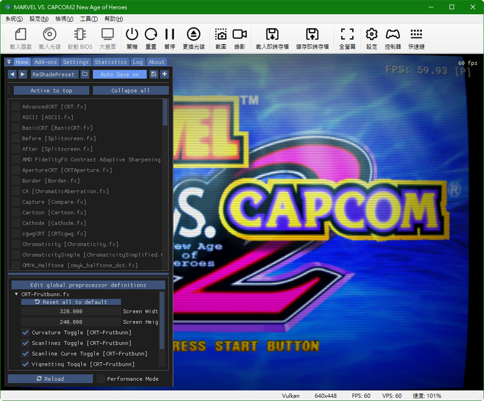
Task: Uncheck Vignetting Toggle checkbox
Action: point(25,364)
